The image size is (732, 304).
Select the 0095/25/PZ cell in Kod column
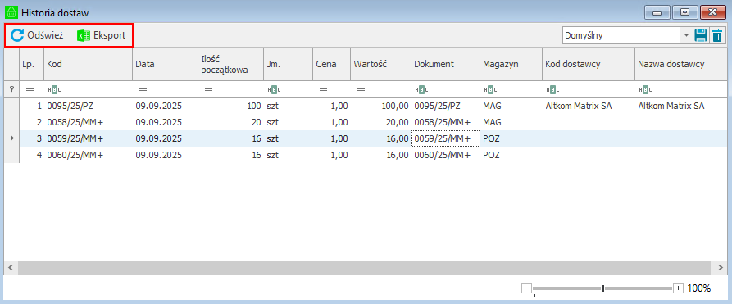pyautogui.click(x=88, y=106)
